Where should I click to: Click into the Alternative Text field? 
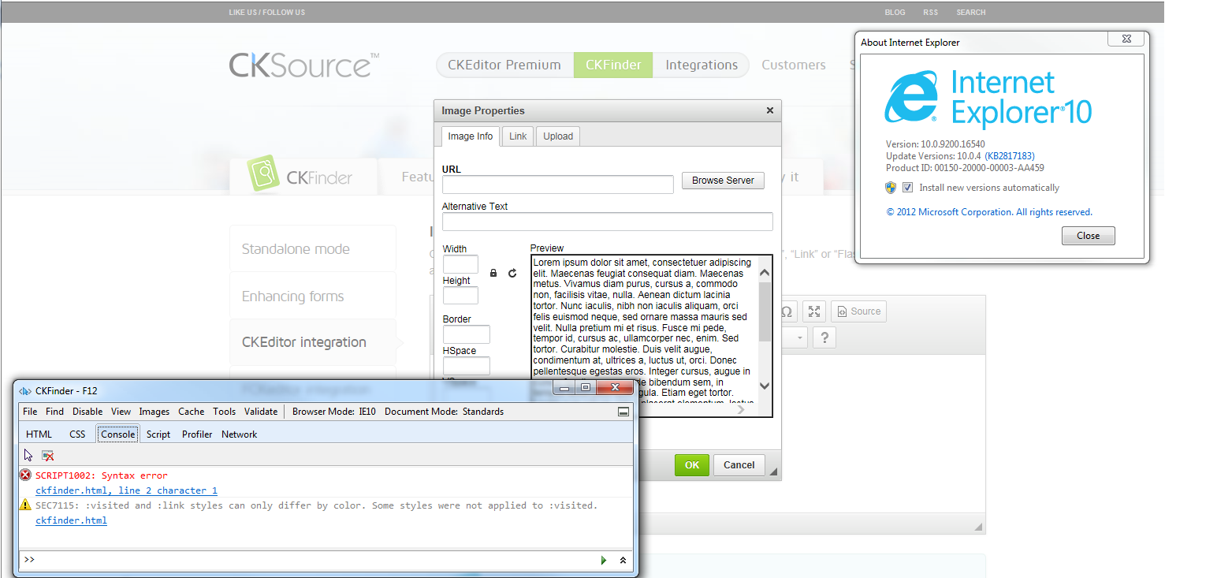[x=607, y=222]
